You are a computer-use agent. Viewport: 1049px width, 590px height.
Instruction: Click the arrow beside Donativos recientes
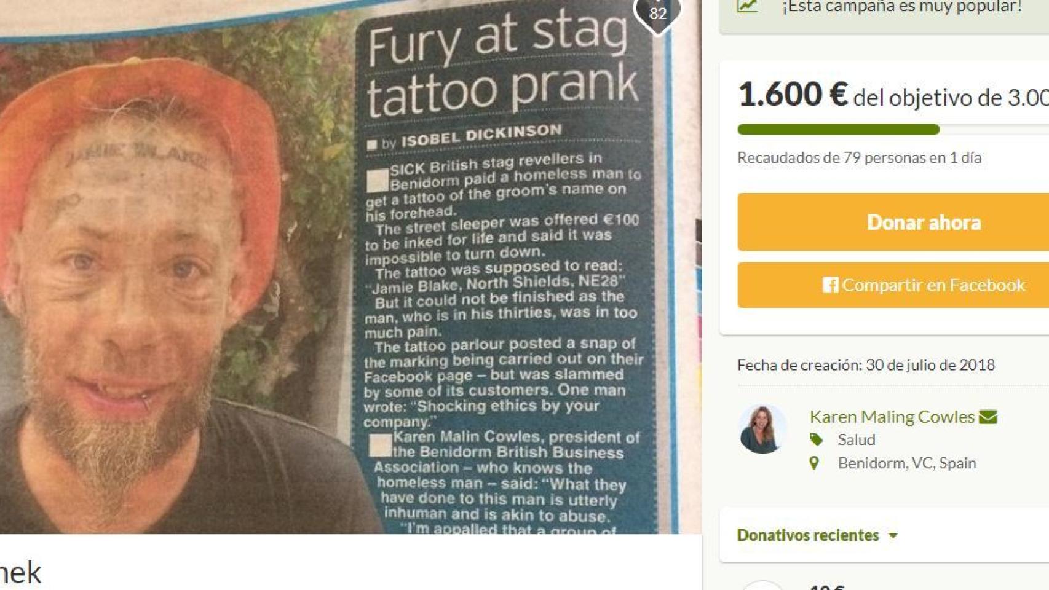pos(893,536)
